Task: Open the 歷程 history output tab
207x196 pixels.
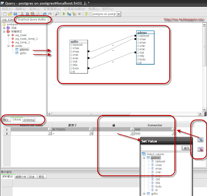Action: 41,176
